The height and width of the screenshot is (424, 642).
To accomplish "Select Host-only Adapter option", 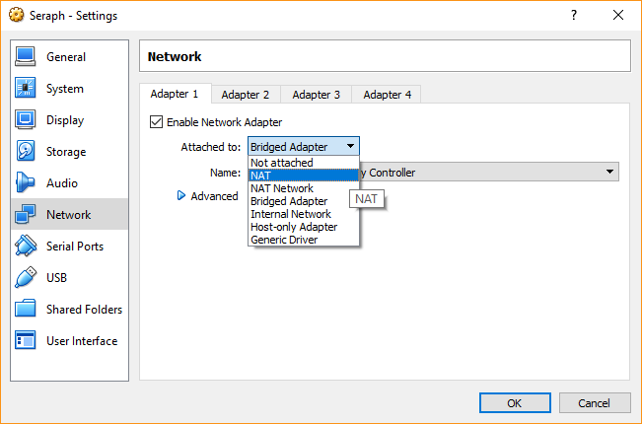I will [x=293, y=227].
